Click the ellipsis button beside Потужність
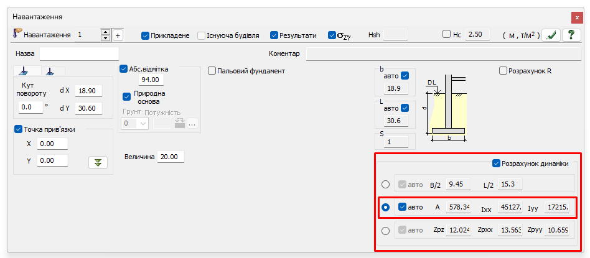The width and height of the screenshot is (590, 258). point(192,123)
